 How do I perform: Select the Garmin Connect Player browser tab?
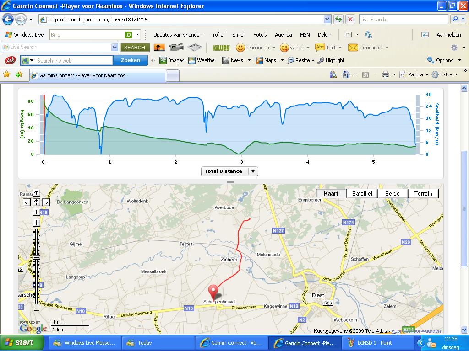point(98,75)
